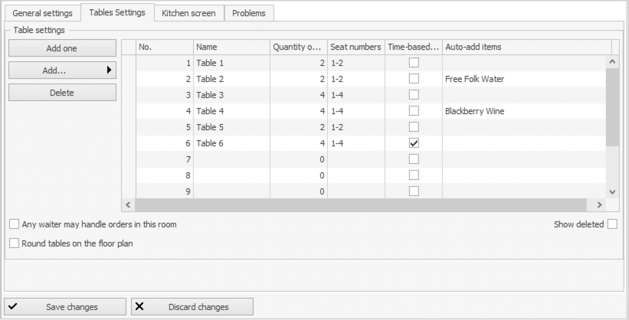
Task: Expand the 'Add...' submenu arrow button
Action: [x=110, y=70]
